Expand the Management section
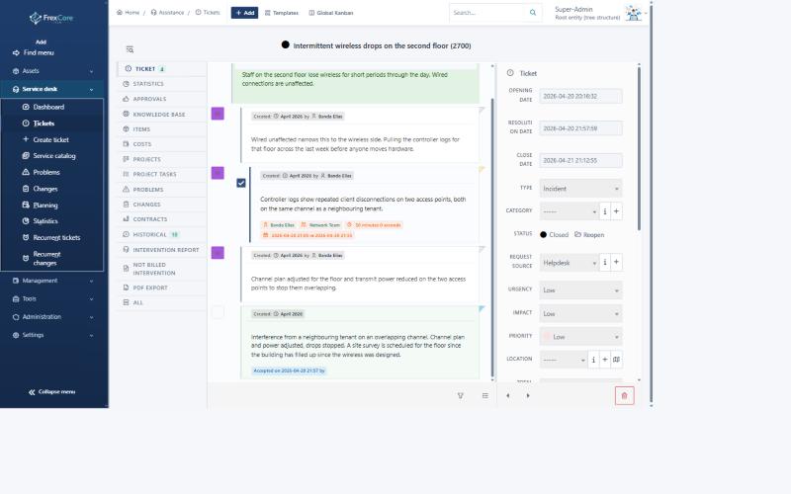 pos(53,281)
